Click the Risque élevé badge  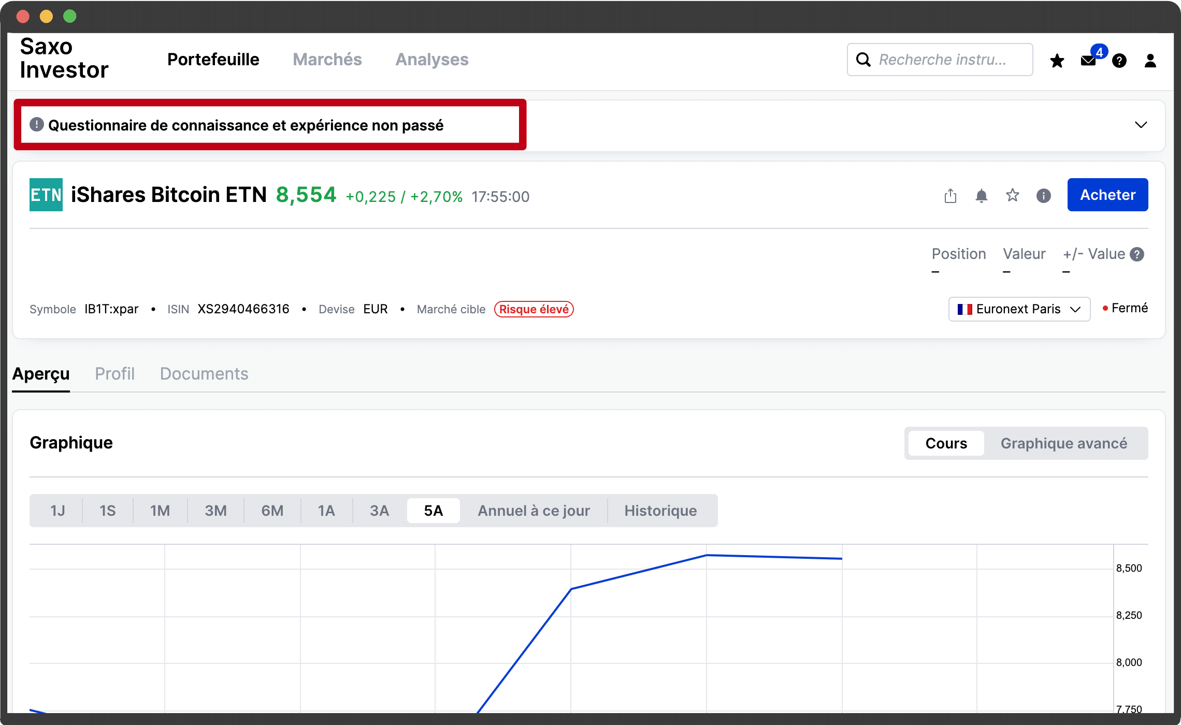click(534, 309)
